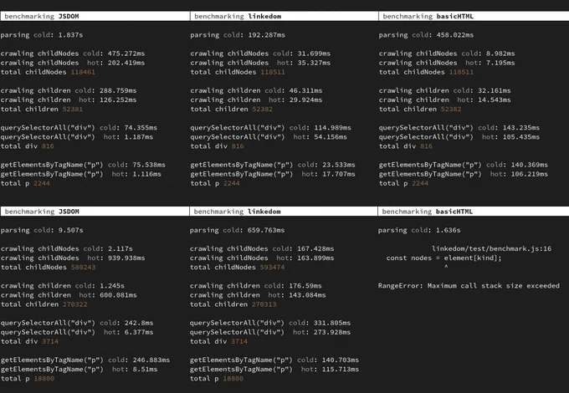Select total childNodes count 593474
Viewport: 569px width, 393px height.
click(x=272, y=268)
